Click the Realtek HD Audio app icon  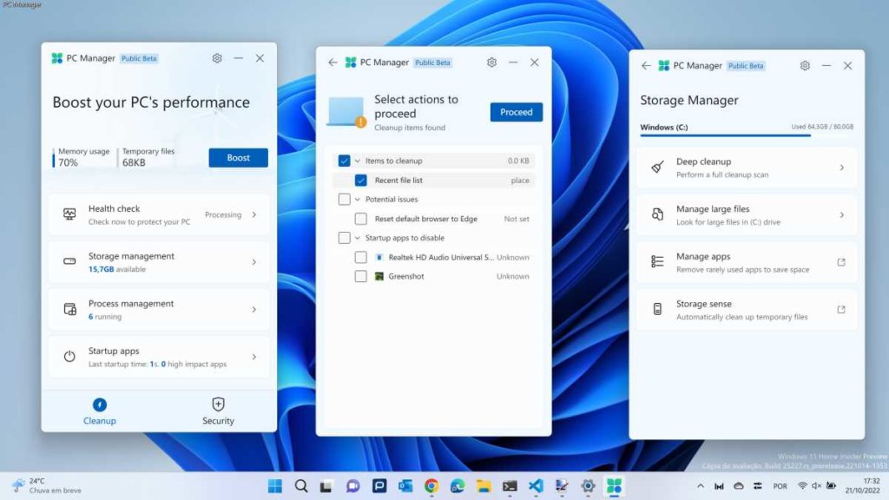coord(379,257)
